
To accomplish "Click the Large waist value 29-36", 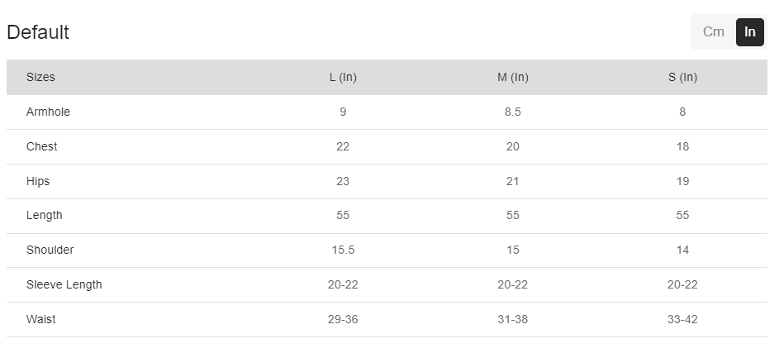I will pos(343,319).
